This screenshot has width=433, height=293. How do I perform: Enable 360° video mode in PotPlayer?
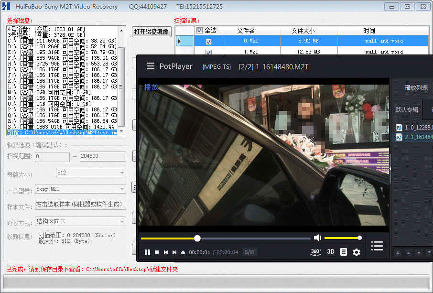315,252
